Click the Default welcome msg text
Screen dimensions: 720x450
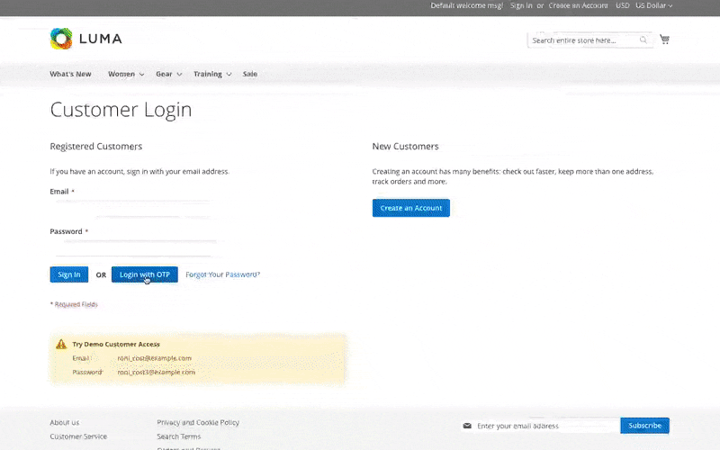[466, 5]
